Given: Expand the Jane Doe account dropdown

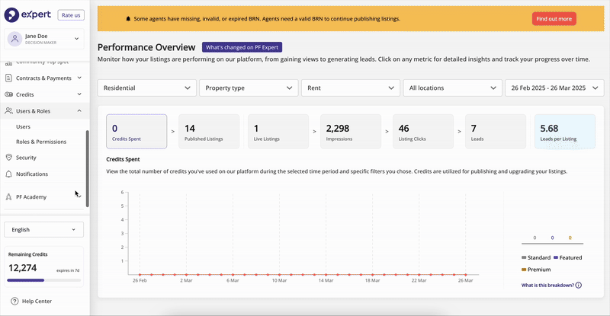Looking at the screenshot, I should point(77,39).
